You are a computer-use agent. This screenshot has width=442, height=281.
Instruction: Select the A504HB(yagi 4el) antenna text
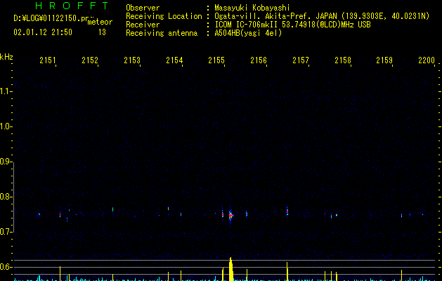[x=248, y=33]
